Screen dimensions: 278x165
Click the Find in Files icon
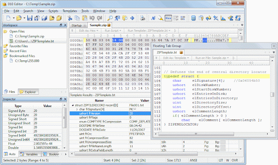(125, 18)
